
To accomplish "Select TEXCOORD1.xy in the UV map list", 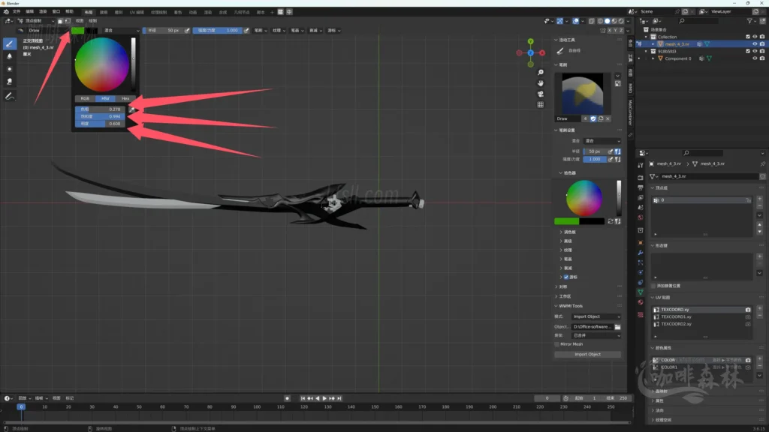I will 676,316.
